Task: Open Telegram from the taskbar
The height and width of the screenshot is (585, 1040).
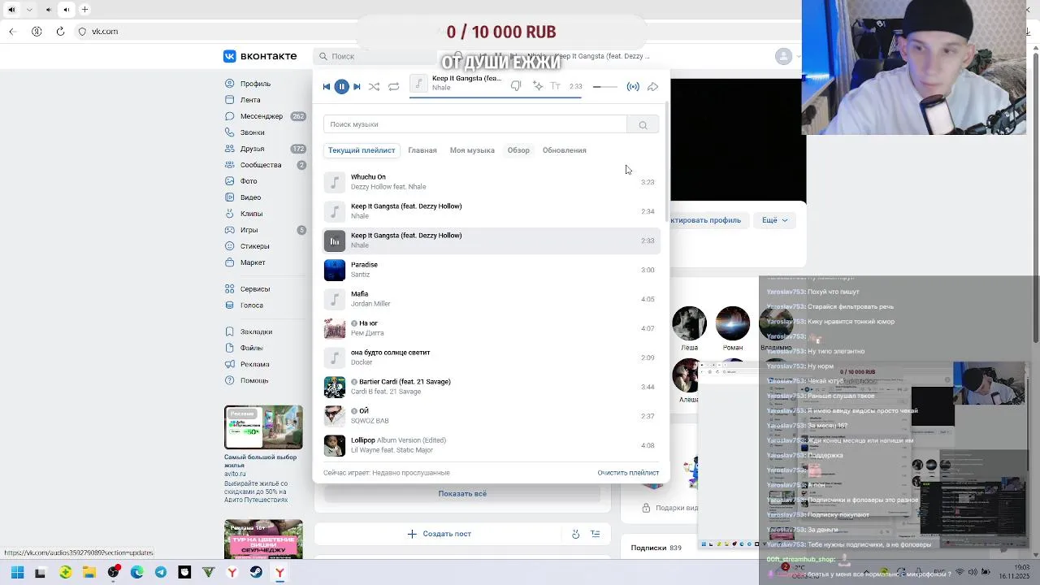Action: [161, 572]
